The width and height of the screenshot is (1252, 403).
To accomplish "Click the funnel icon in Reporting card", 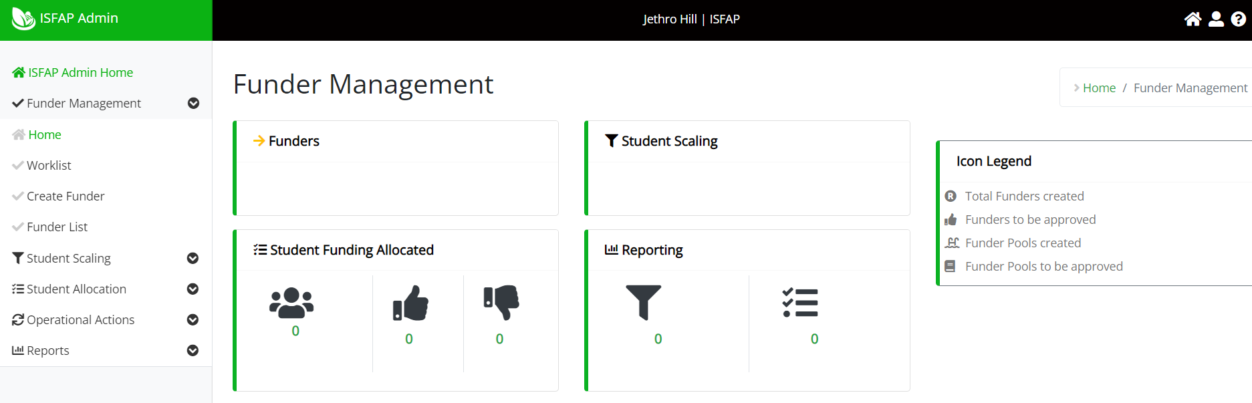I will point(644,303).
